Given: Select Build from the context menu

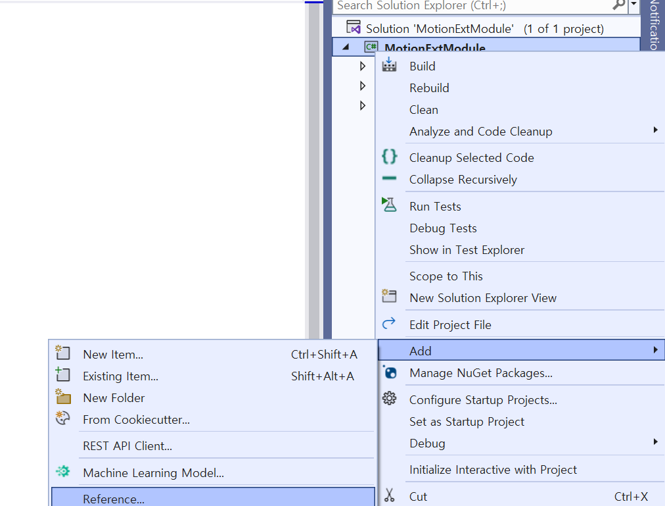Looking at the screenshot, I should pos(521,66).
